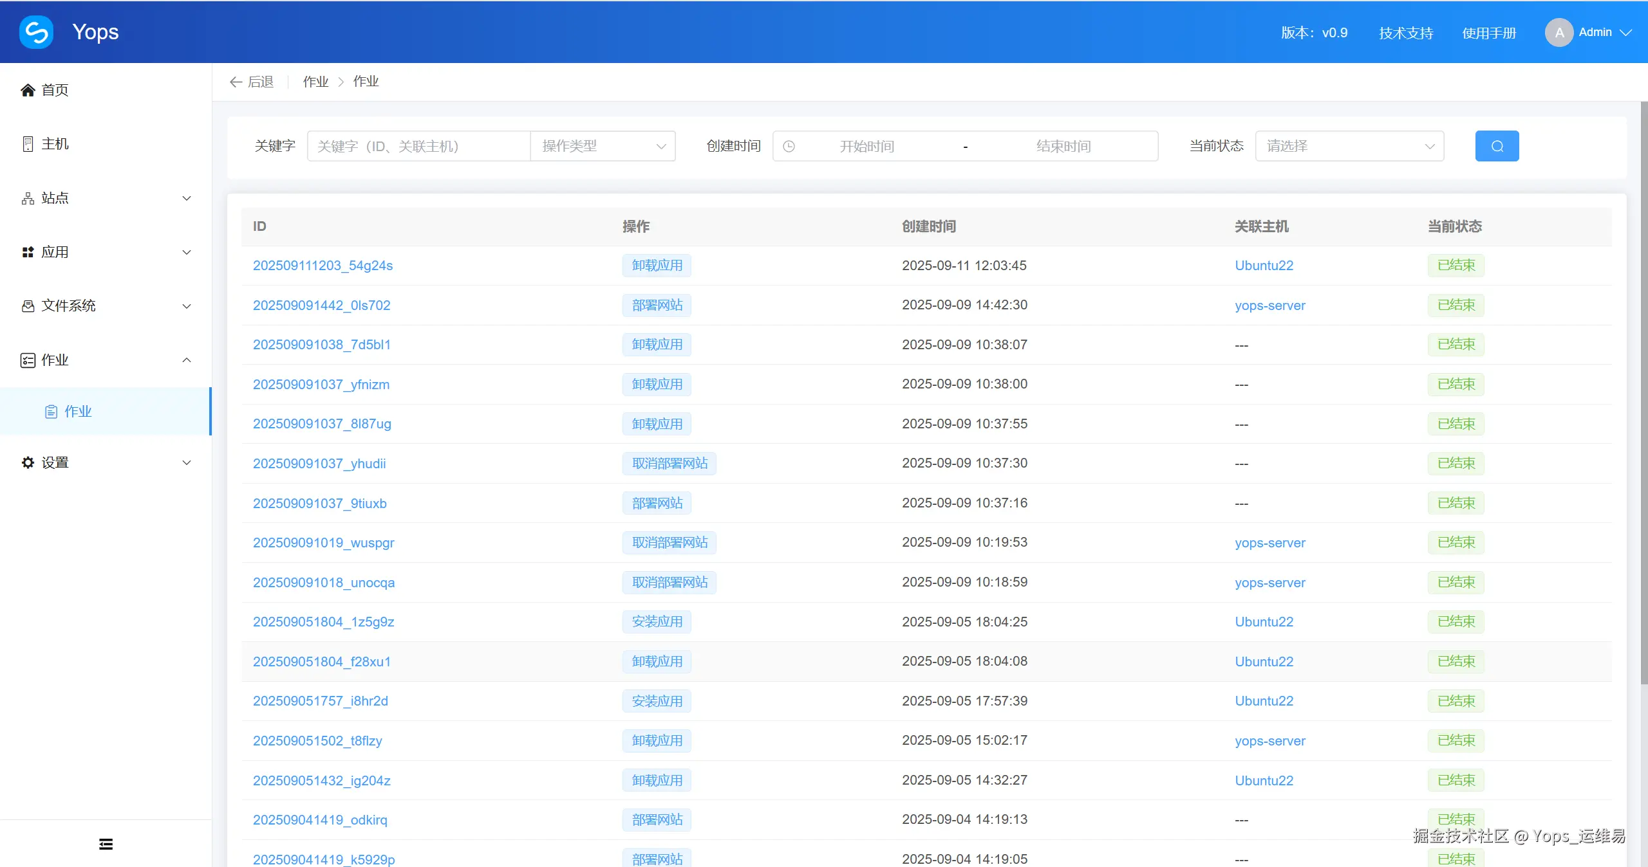The height and width of the screenshot is (867, 1648).
Task: Click the Yops logo icon
Action: pos(36,32)
